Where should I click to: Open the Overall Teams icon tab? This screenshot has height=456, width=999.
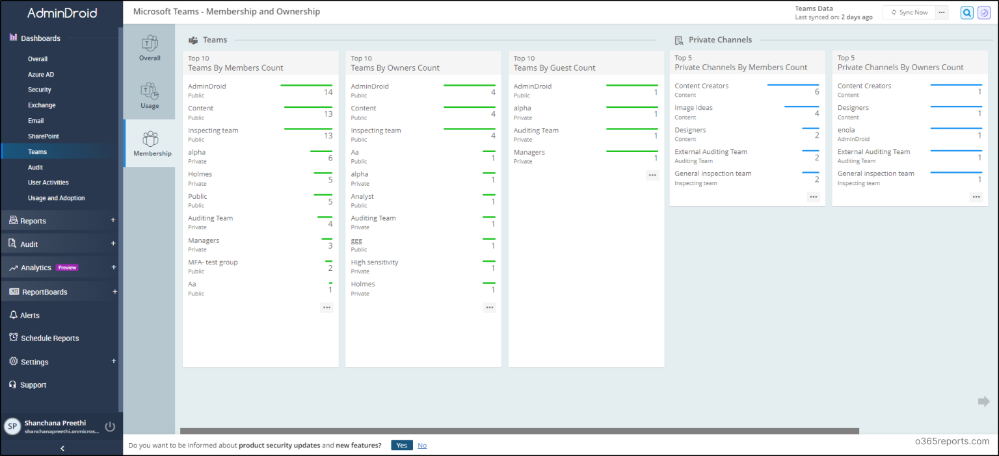[x=150, y=48]
